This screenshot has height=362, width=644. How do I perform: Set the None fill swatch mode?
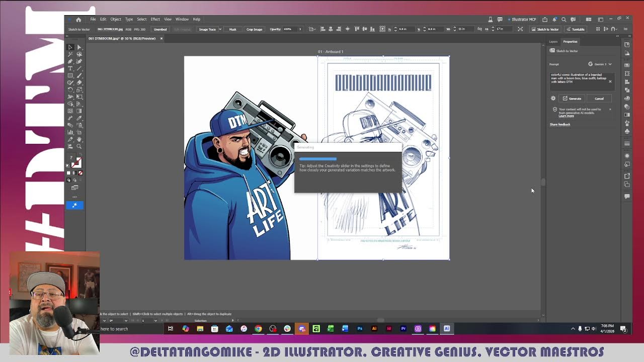pos(80,173)
